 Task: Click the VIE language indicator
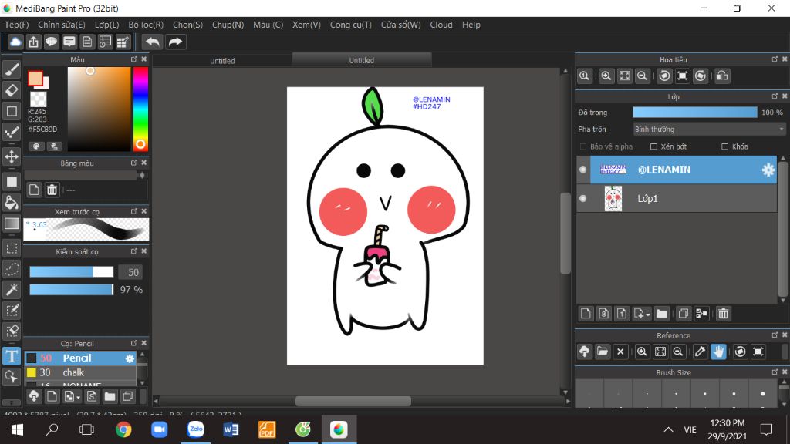(x=690, y=429)
